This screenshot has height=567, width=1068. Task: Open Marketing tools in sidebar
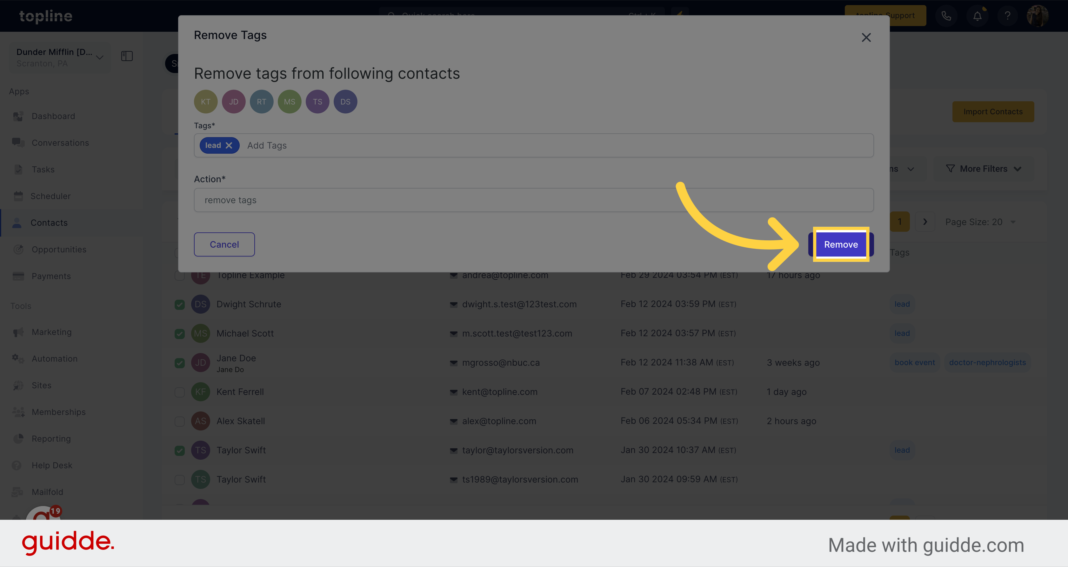(x=51, y=332)
